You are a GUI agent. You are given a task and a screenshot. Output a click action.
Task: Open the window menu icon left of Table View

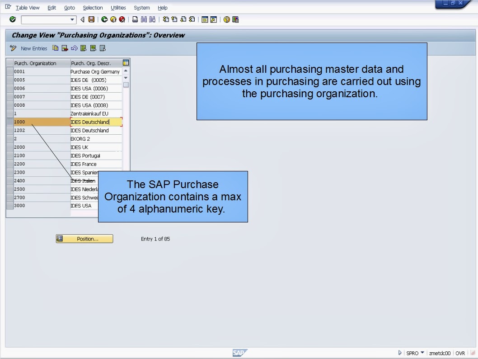8,7
